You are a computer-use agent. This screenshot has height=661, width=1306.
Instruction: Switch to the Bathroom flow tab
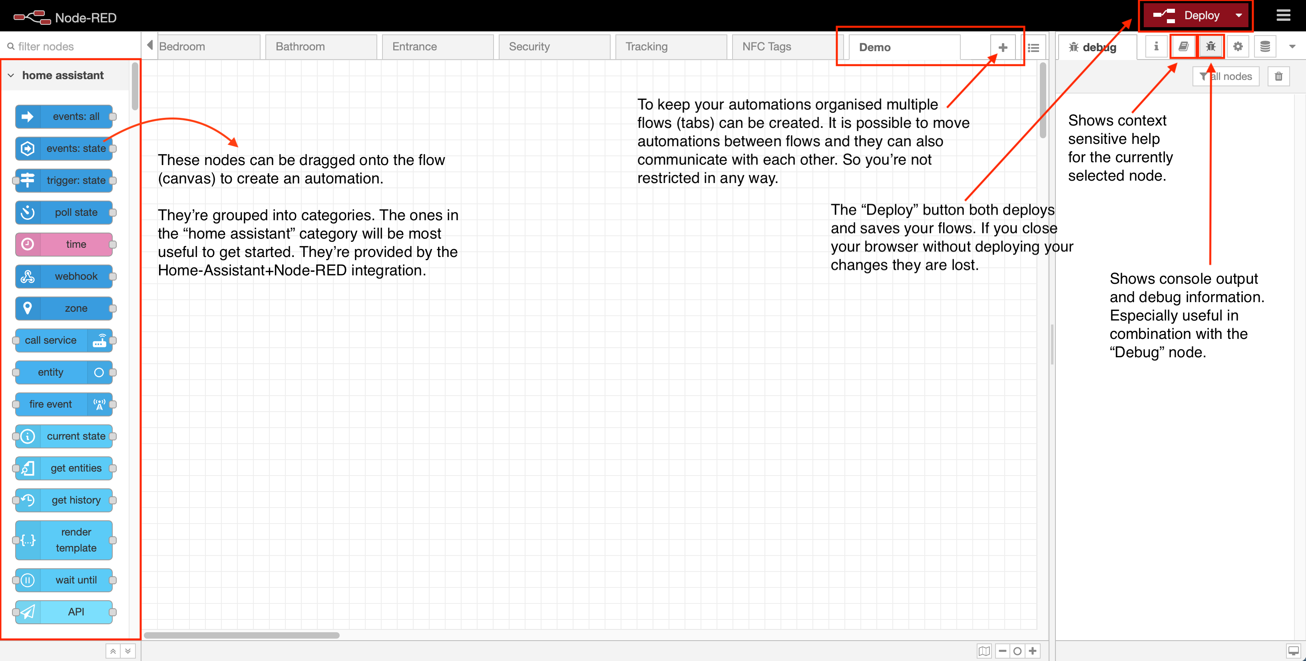coord(321,47)
